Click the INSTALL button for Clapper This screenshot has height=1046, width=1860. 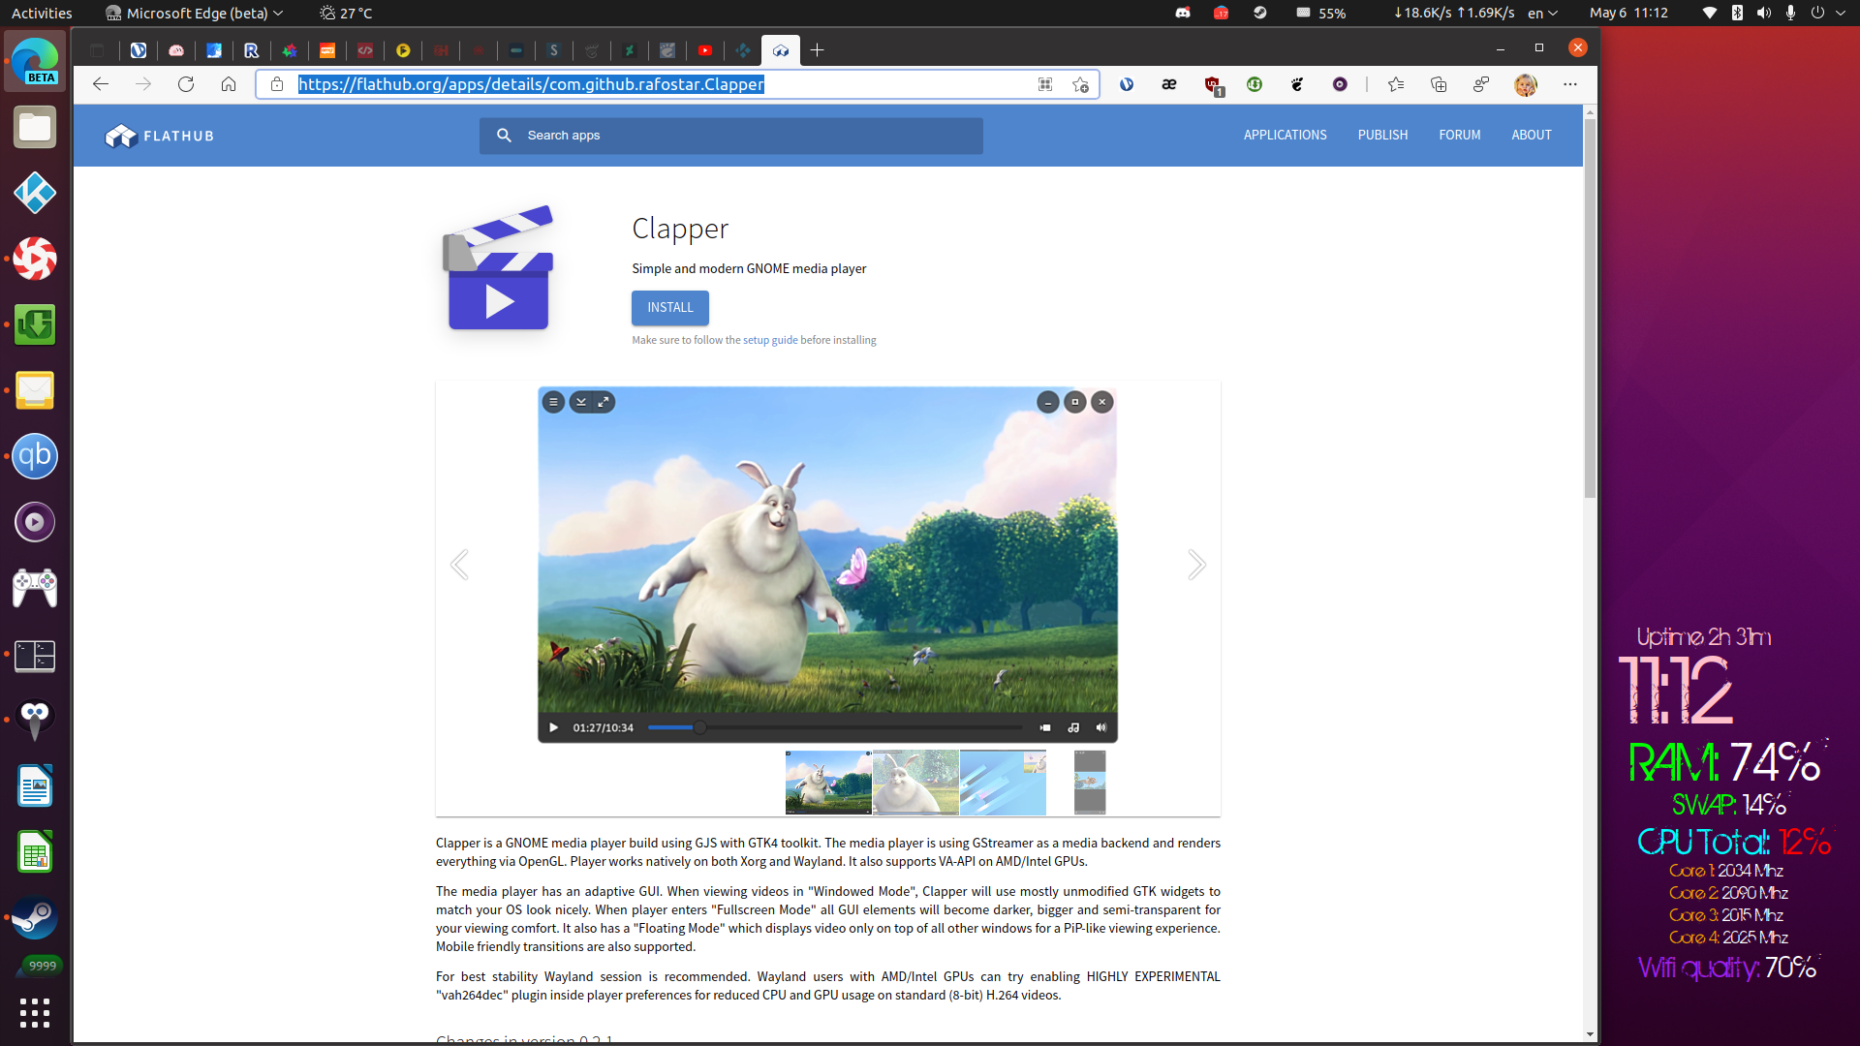670,308
